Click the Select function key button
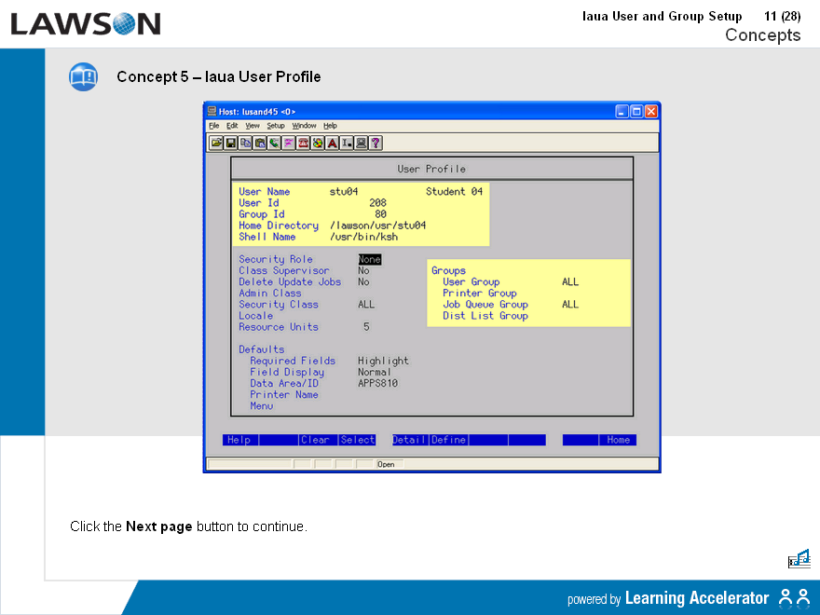The height and width of the screenshot is (615, 820). (x=357, y=440)
